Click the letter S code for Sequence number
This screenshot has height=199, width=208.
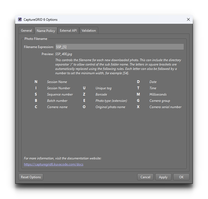[x=36, y=94]
